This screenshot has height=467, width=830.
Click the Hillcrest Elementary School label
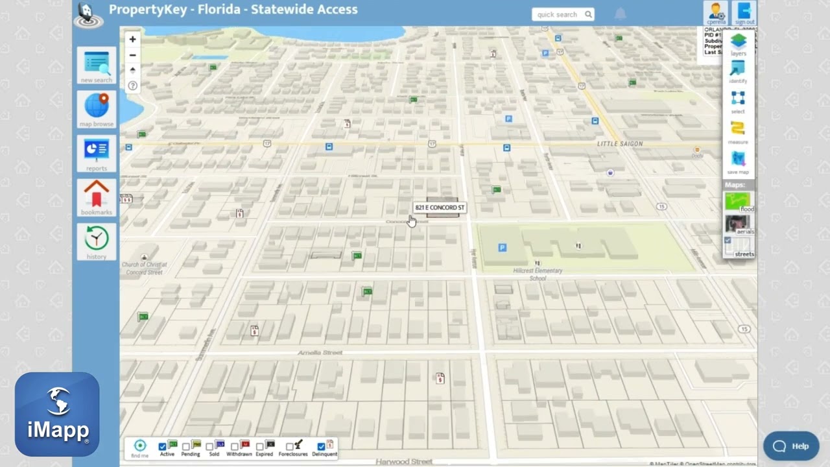tap(538, 274)
